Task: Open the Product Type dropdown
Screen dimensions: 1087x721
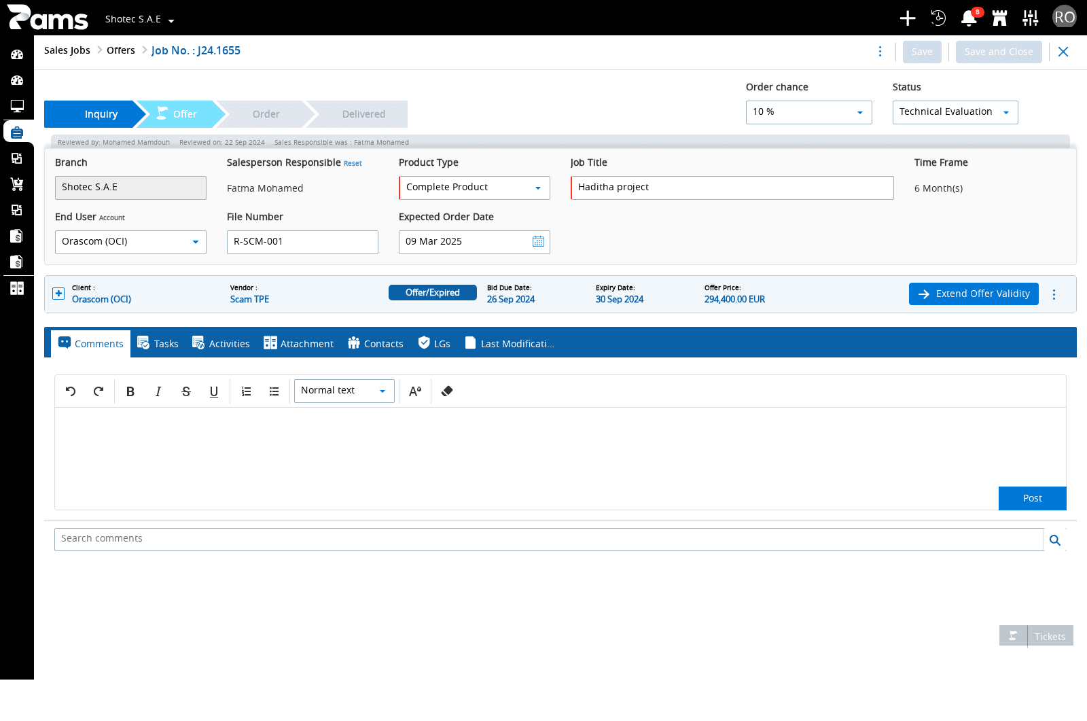Action: (474, 188)
